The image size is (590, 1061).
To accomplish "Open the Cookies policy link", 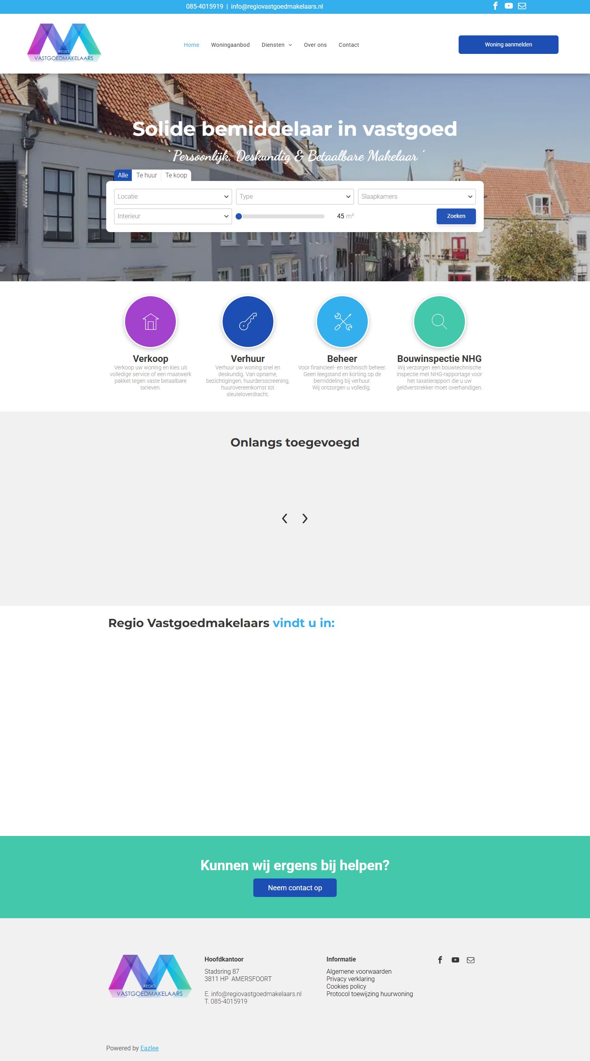I will 346,986.
